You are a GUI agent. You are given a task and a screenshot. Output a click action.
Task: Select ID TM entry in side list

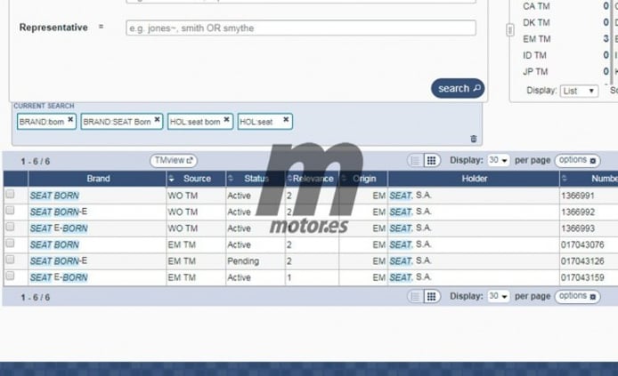[534, 55]
